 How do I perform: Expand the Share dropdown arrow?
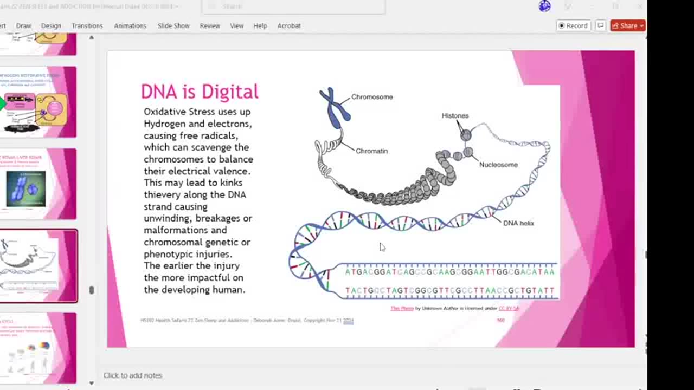click(x=642, y=25)
